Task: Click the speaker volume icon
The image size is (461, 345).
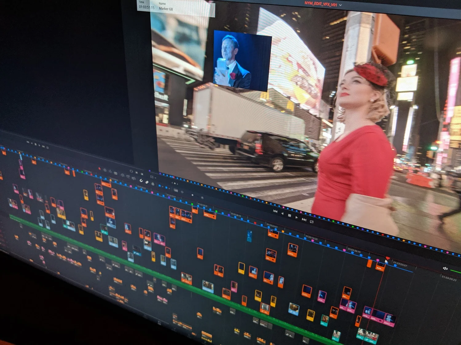Action: point(445,269)
